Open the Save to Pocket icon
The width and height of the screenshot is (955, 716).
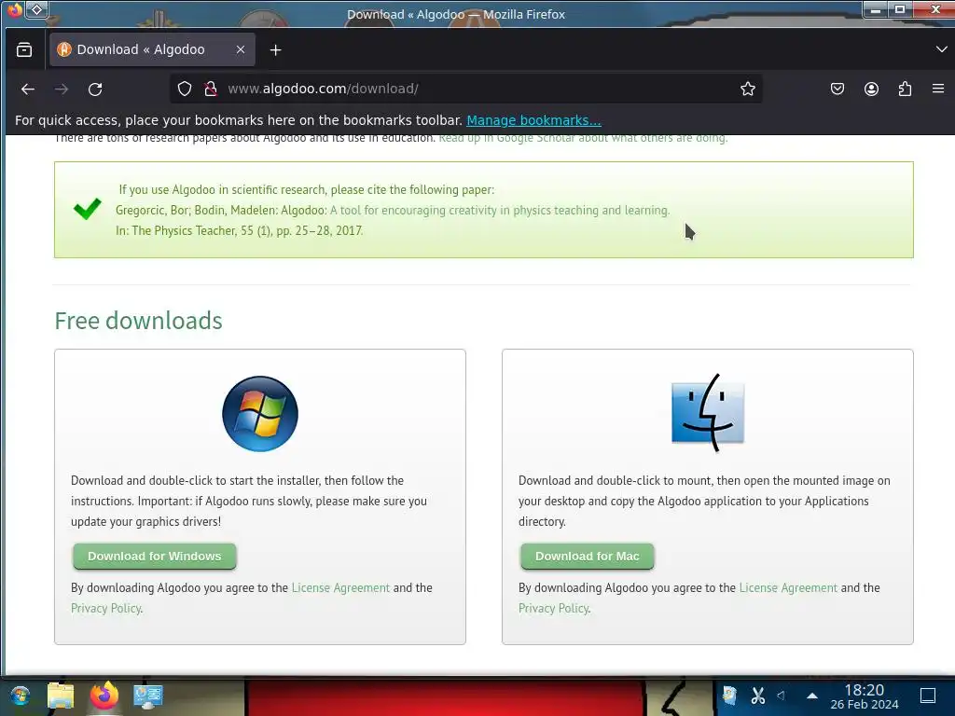tap(837, 89)
